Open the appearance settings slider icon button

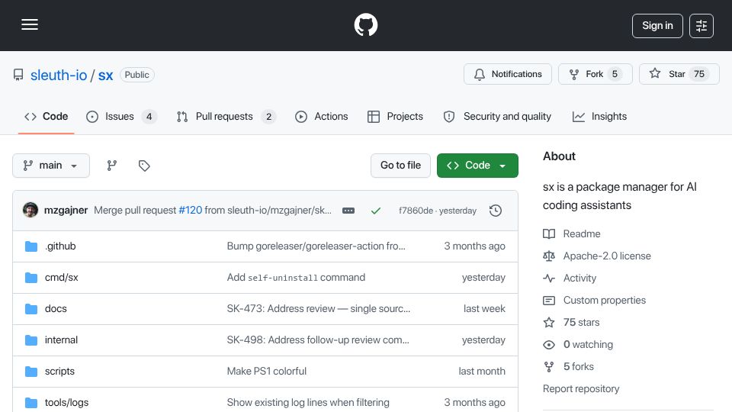pyautogui.click(x=701, y=26)
